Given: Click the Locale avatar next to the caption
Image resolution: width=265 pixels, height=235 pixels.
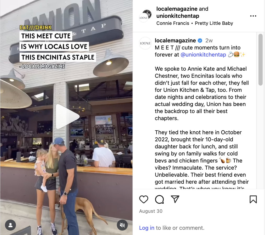Looking at the screenshot, I should coord(145,43).
